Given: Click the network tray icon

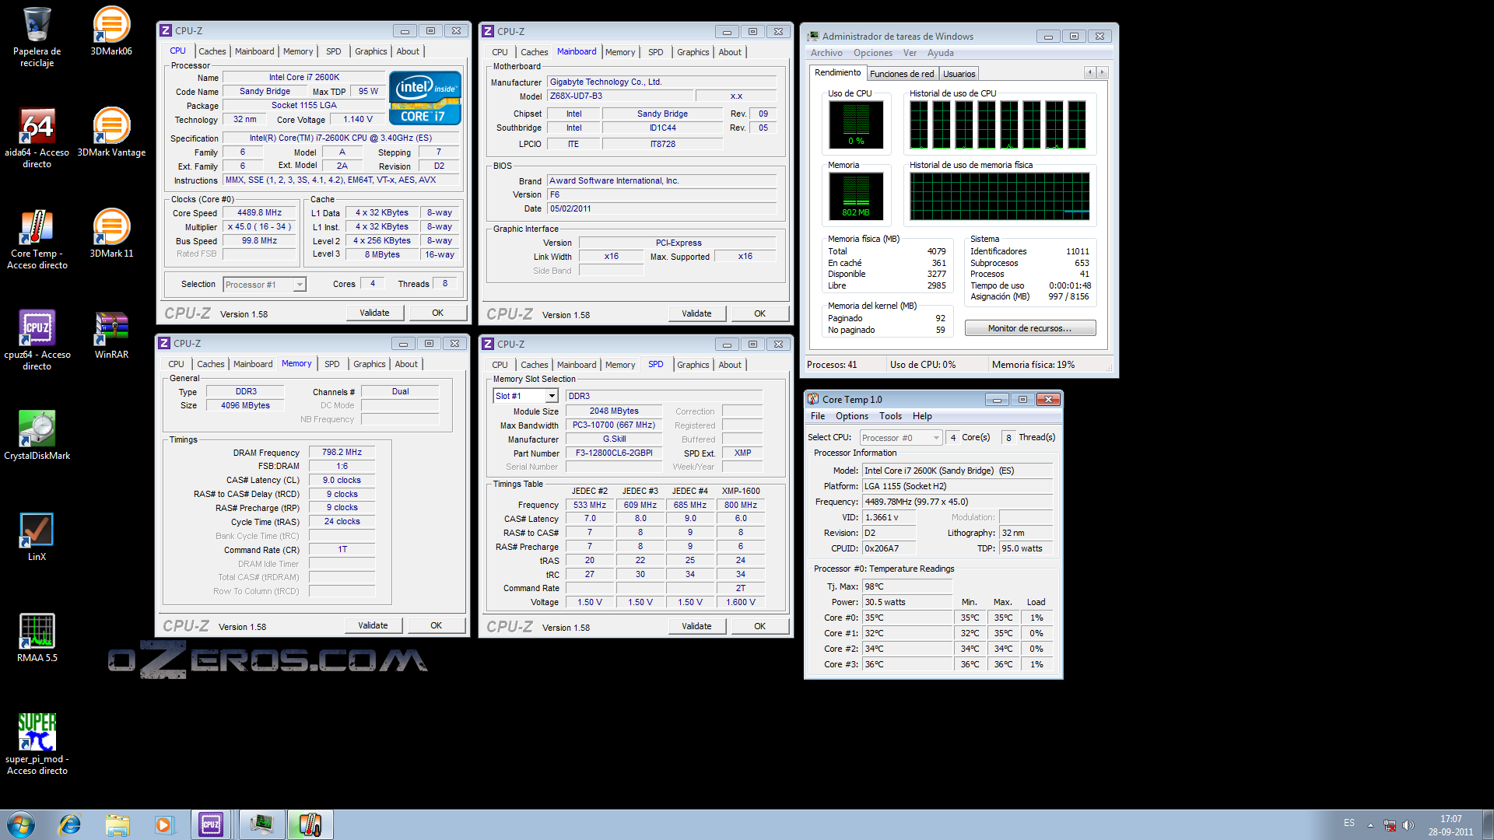Looking at the screenshot, I should 1390,825.
